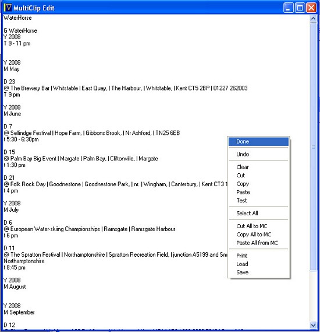The width and height of the screenshot is (320, 332).
Task: Click the 't 8:45 pm' line
Action: (x=15, y=268)
